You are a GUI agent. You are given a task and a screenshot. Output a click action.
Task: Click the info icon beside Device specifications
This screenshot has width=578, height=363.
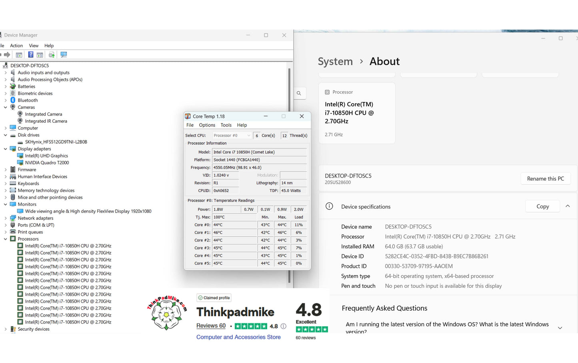coord(329,206)
